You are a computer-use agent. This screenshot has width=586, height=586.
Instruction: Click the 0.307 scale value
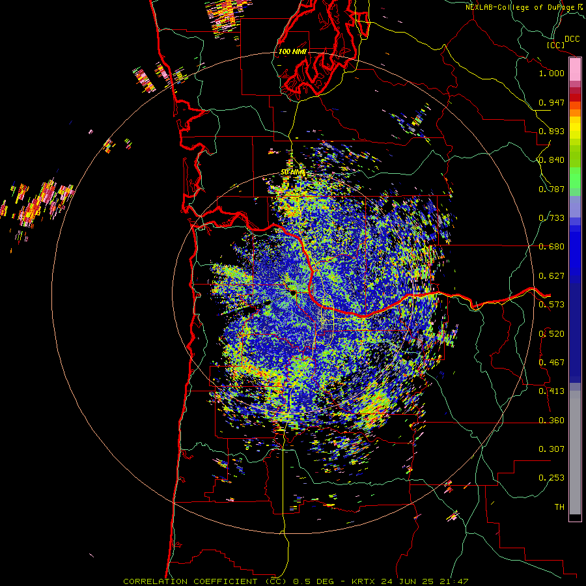click(551, 449)
